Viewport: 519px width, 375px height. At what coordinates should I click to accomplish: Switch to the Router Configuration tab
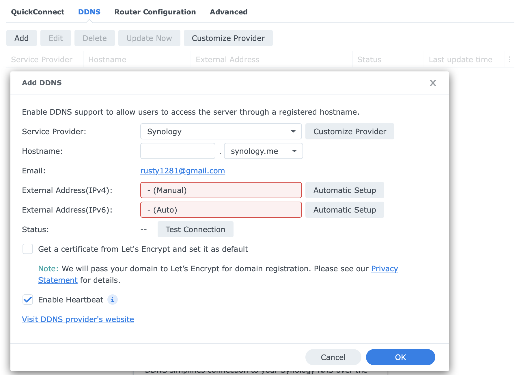click(x=155, y=12)
